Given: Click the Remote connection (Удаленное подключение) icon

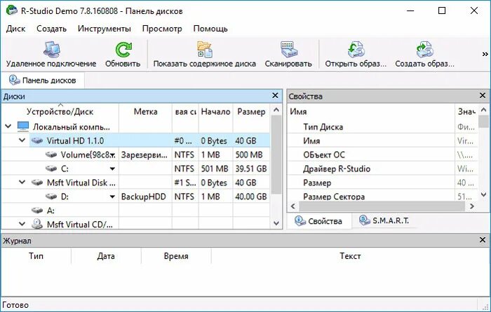Looking at the screenshot, I should (x=52, y=50).
